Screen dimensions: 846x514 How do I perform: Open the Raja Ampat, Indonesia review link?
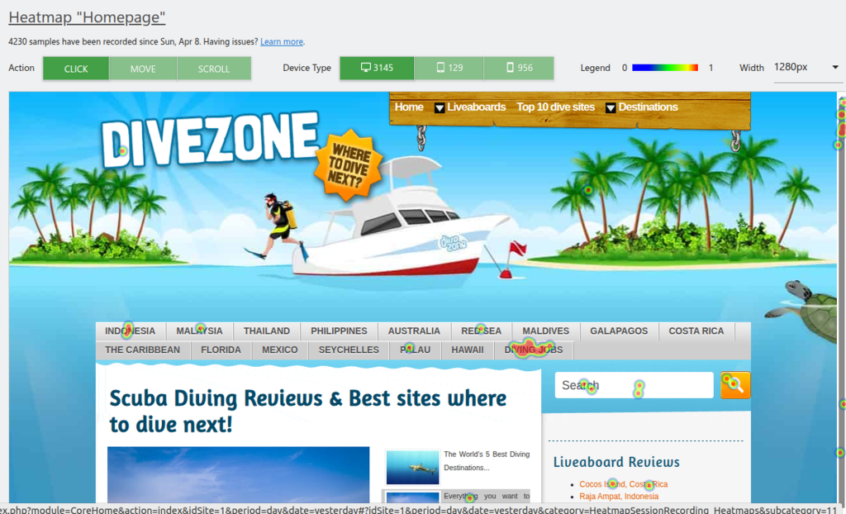click(x=619, y=497)
